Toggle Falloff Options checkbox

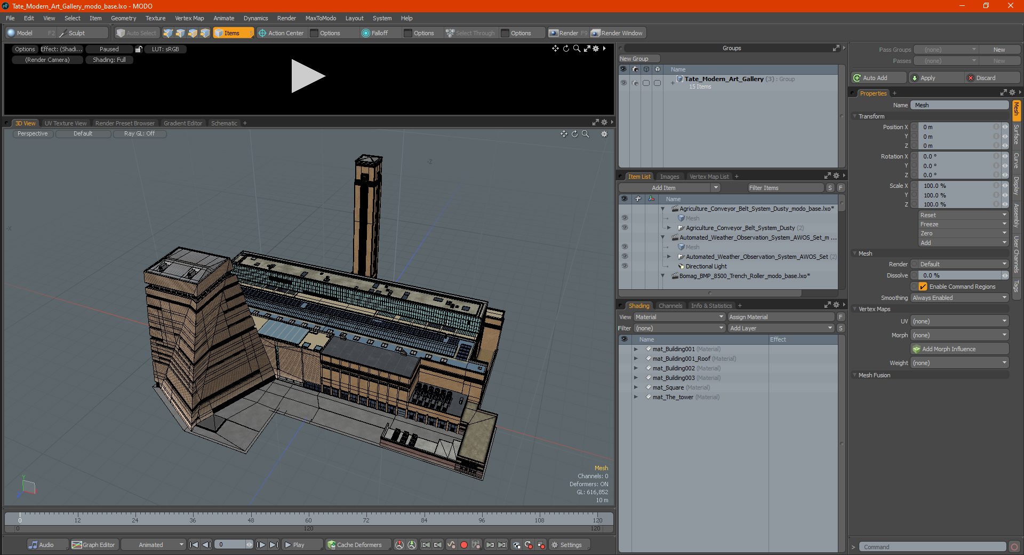pyautogui.click(x=408, y=33)
